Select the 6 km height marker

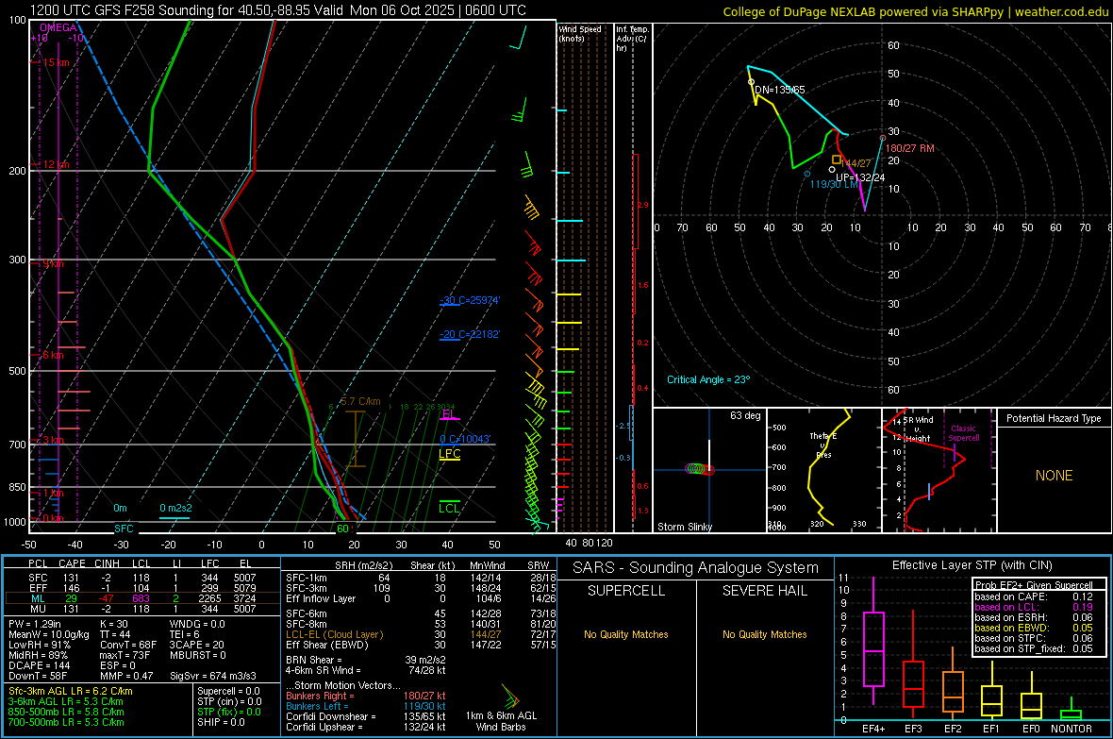(51, 355)
